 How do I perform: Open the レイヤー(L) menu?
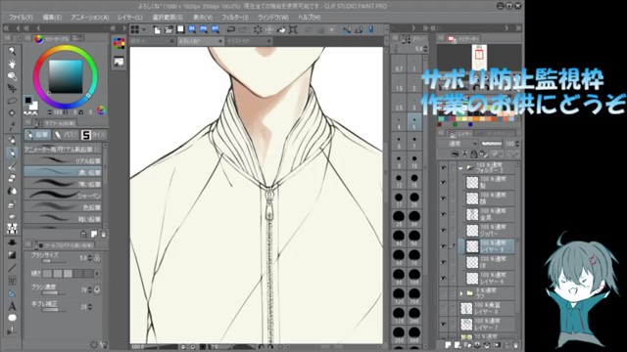pos(130,18)
